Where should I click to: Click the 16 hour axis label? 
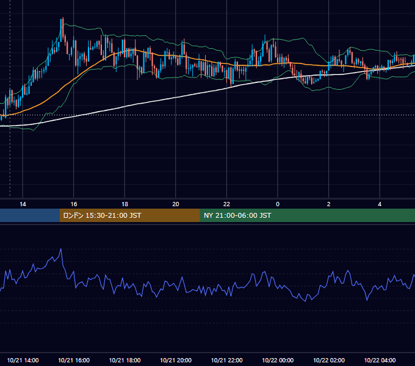74,204
